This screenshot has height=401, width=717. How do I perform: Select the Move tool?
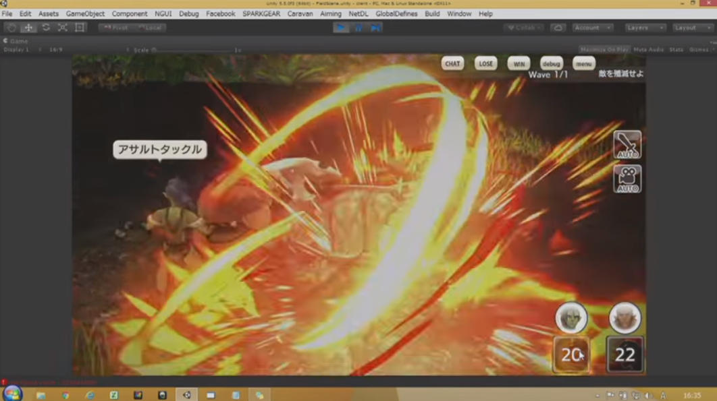point(28,28)
